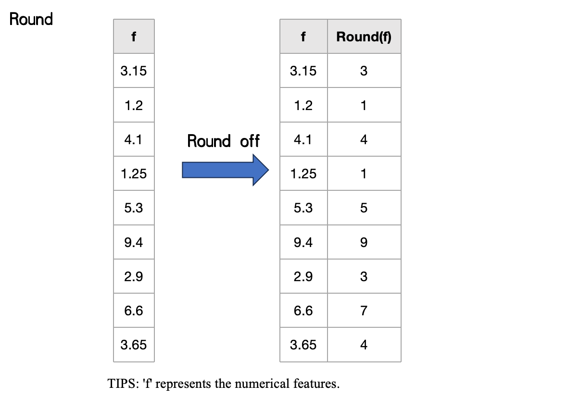
Task: Select the "Round(f)" column header
Action: tap(364, 37)
